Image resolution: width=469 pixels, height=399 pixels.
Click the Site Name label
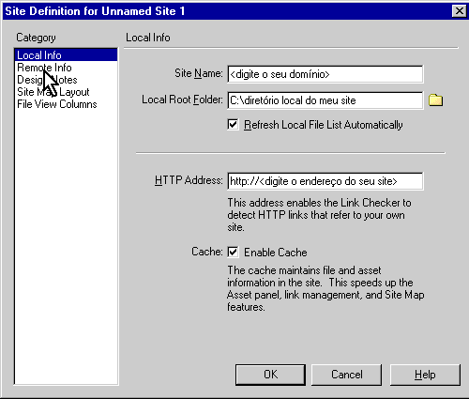(199, 73)
